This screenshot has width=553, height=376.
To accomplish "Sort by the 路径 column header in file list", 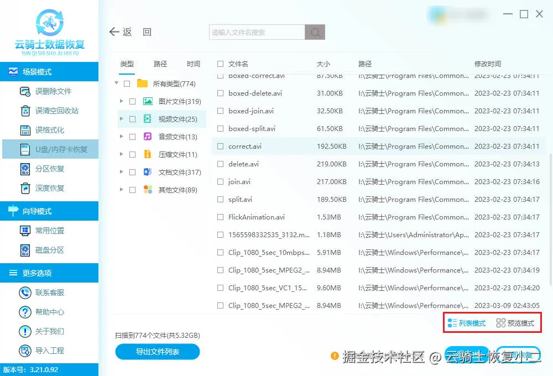I will point(365,64).
